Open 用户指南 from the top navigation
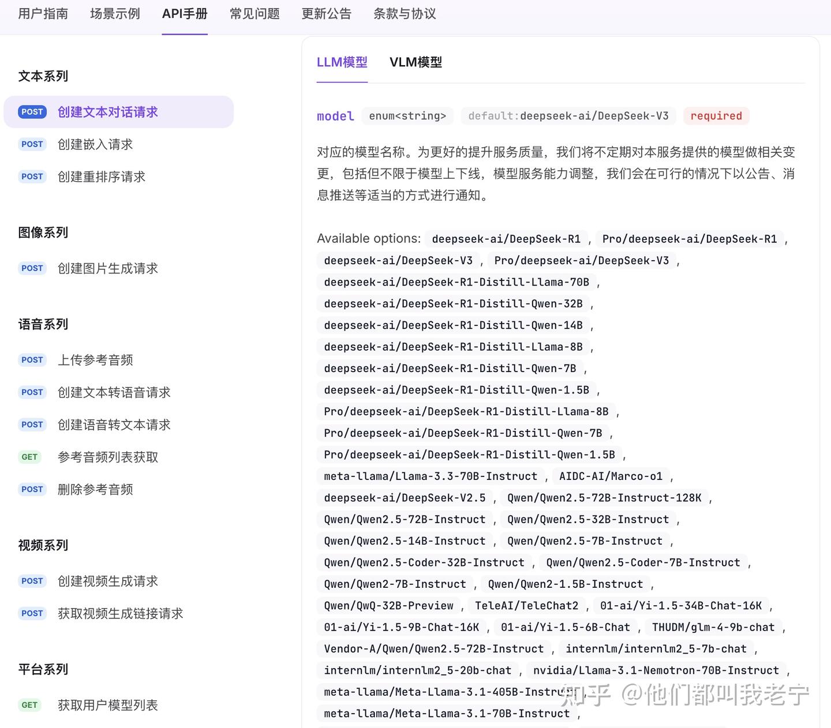Screen dimensions: 831x728 (x=43, y=14)
